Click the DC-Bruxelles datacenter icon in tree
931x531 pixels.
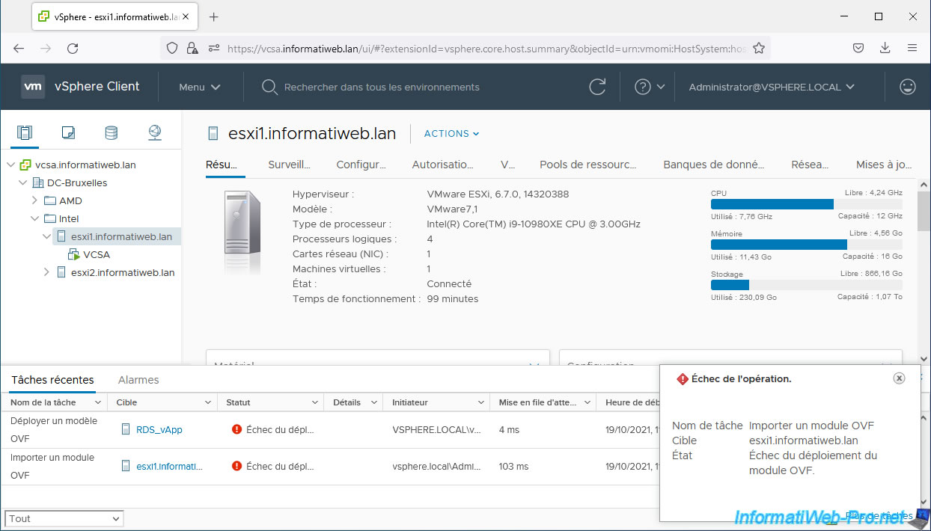click(x=38, y=183)
